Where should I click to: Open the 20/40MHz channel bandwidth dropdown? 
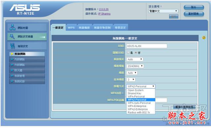[135, 66]
